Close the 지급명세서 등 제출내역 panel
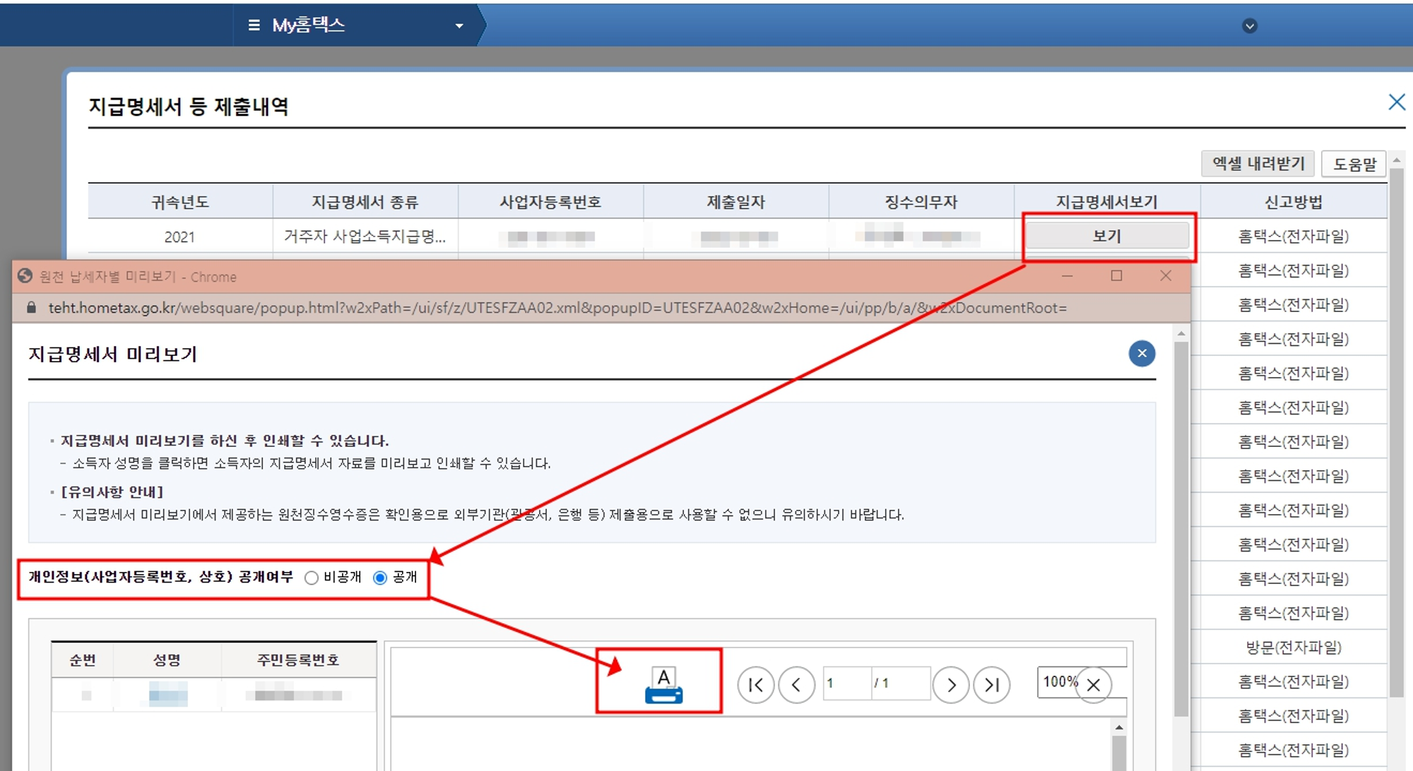This screenshot has width=1413, height=771. (x=1396, y=102)
